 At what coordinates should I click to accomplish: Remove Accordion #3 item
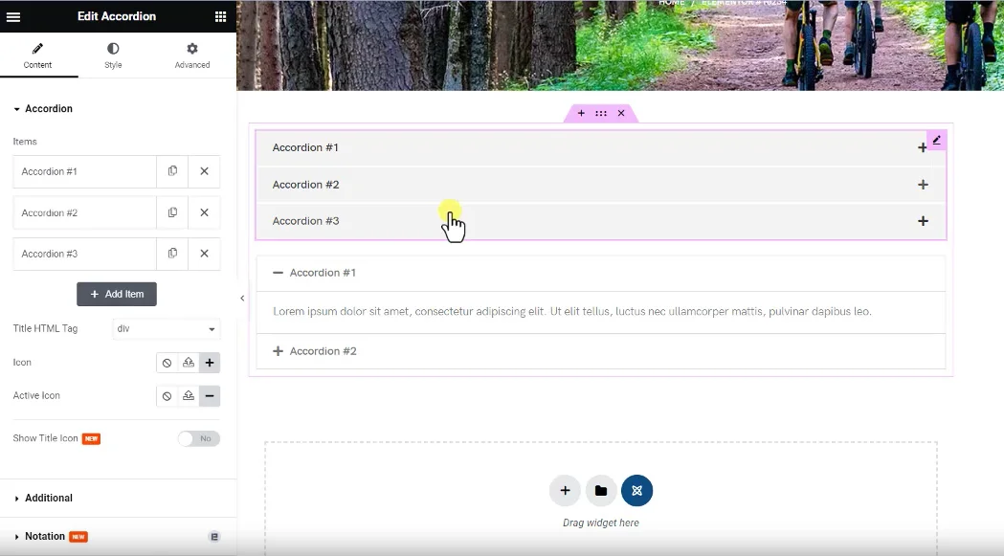(204, 254)
